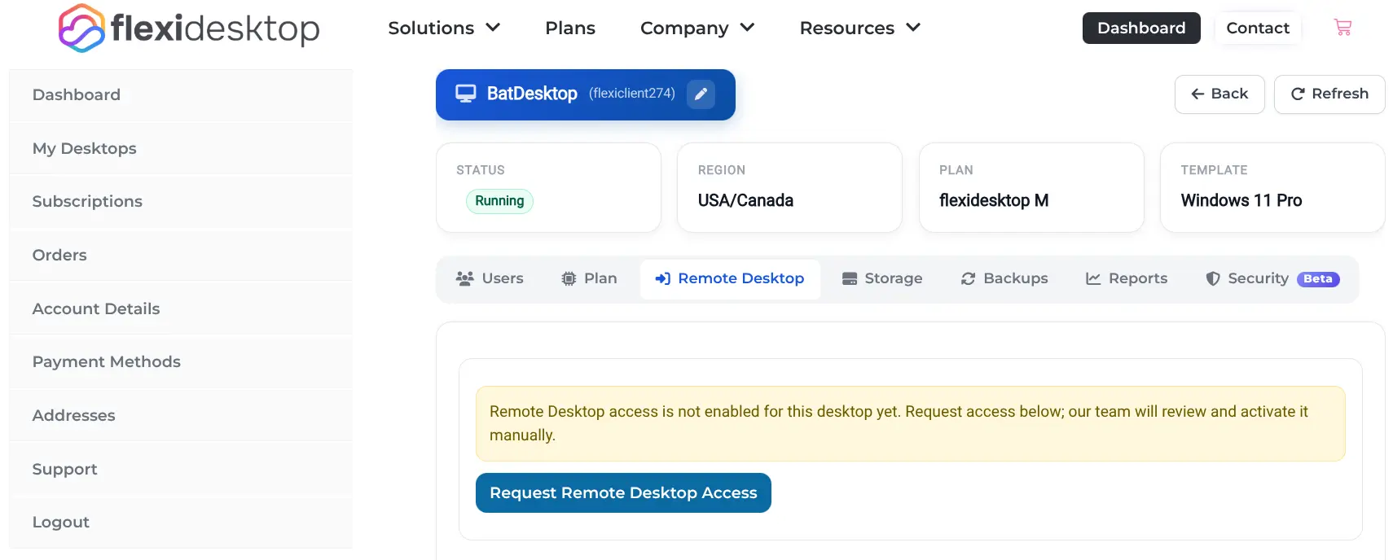The image size is (1393, 560).
Task: Click Logout in the sidebar
Action: pyautogui.click(x=181, y=522)
